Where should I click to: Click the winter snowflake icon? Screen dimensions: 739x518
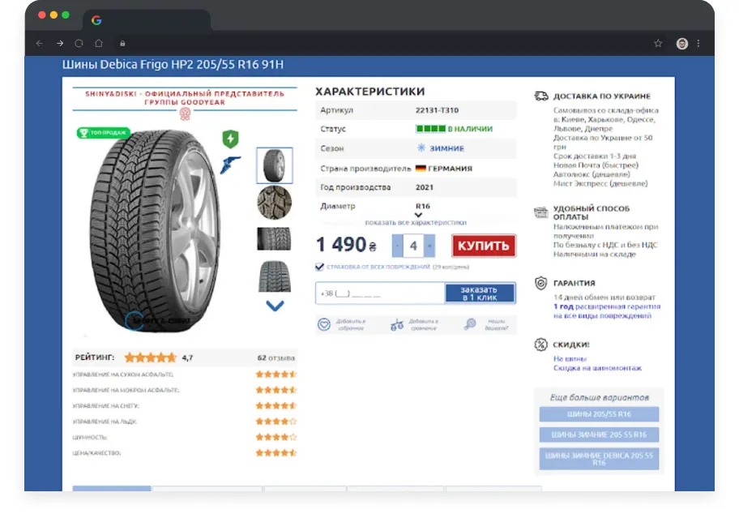tap(421, 148)
